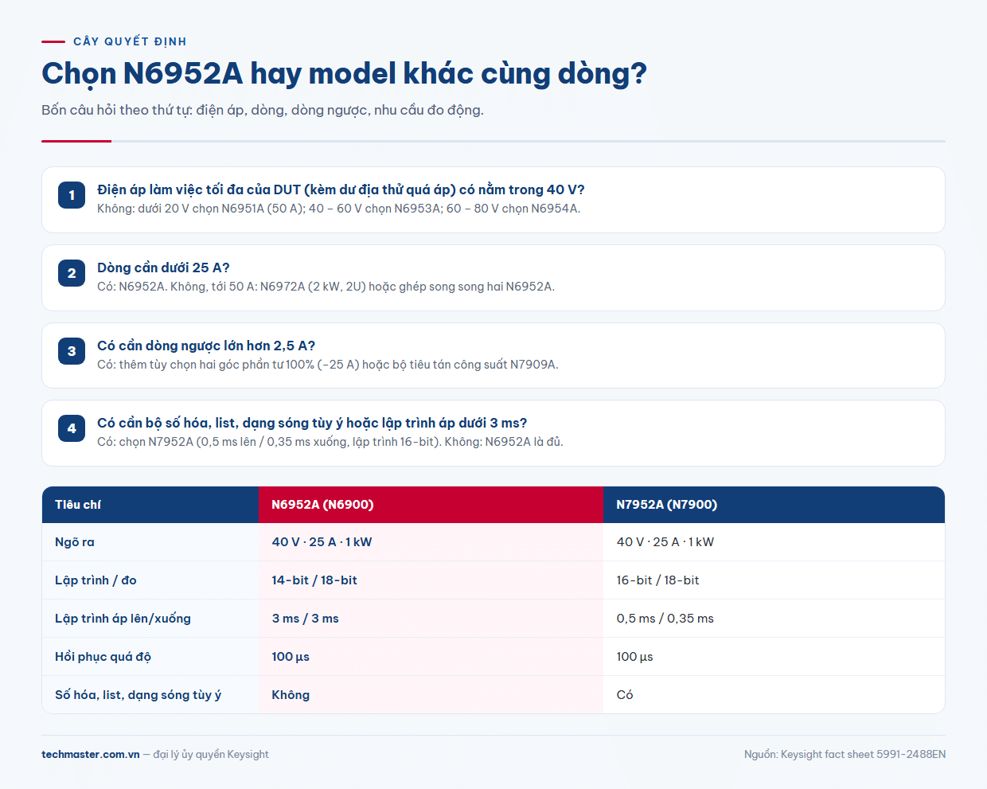Click the "14-bit / 18-bit" cell

click(x=314, y=580)
